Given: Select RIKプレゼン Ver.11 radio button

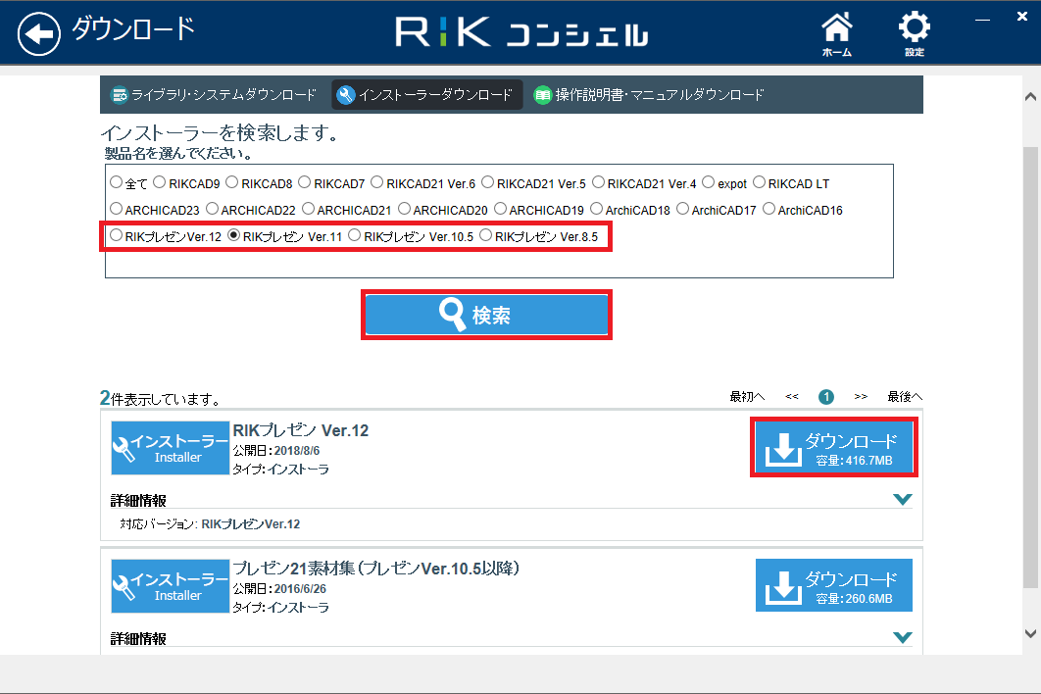Looking at the screenshot, I should pos(233,235).
